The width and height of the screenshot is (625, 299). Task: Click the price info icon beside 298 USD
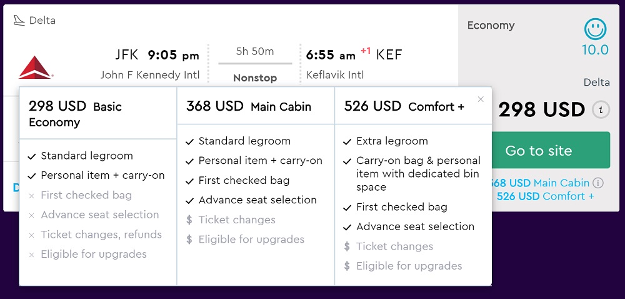(x=601, y=109)
